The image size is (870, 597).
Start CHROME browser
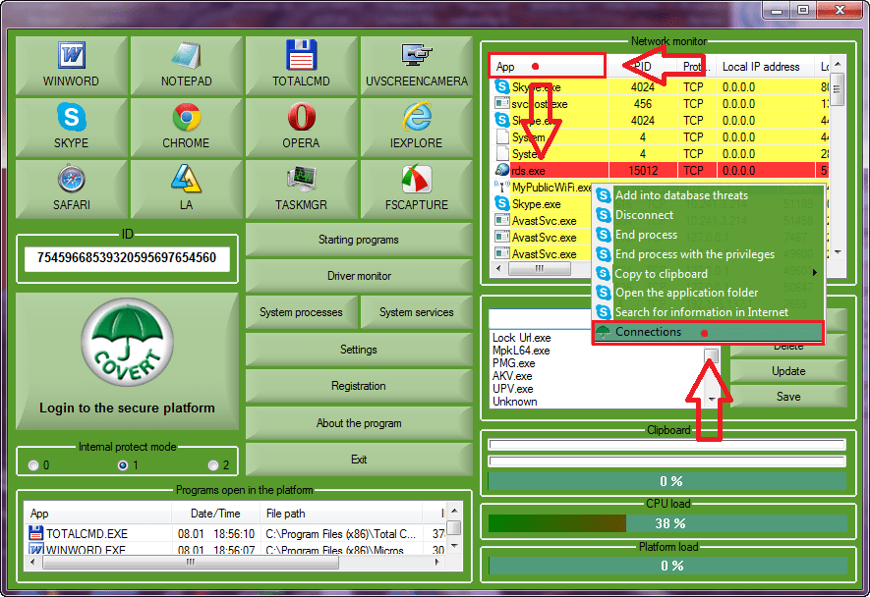click(x=186, y=127)
